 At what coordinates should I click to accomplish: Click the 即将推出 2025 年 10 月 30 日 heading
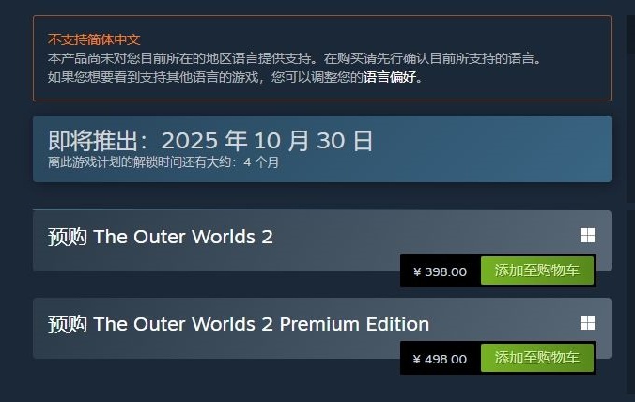point(210,141)
